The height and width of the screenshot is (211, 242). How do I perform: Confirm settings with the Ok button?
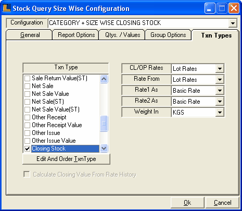187,203
